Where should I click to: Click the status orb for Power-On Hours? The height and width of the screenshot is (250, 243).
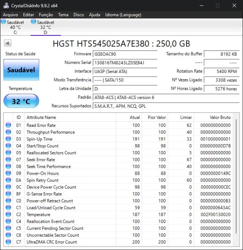8,173
